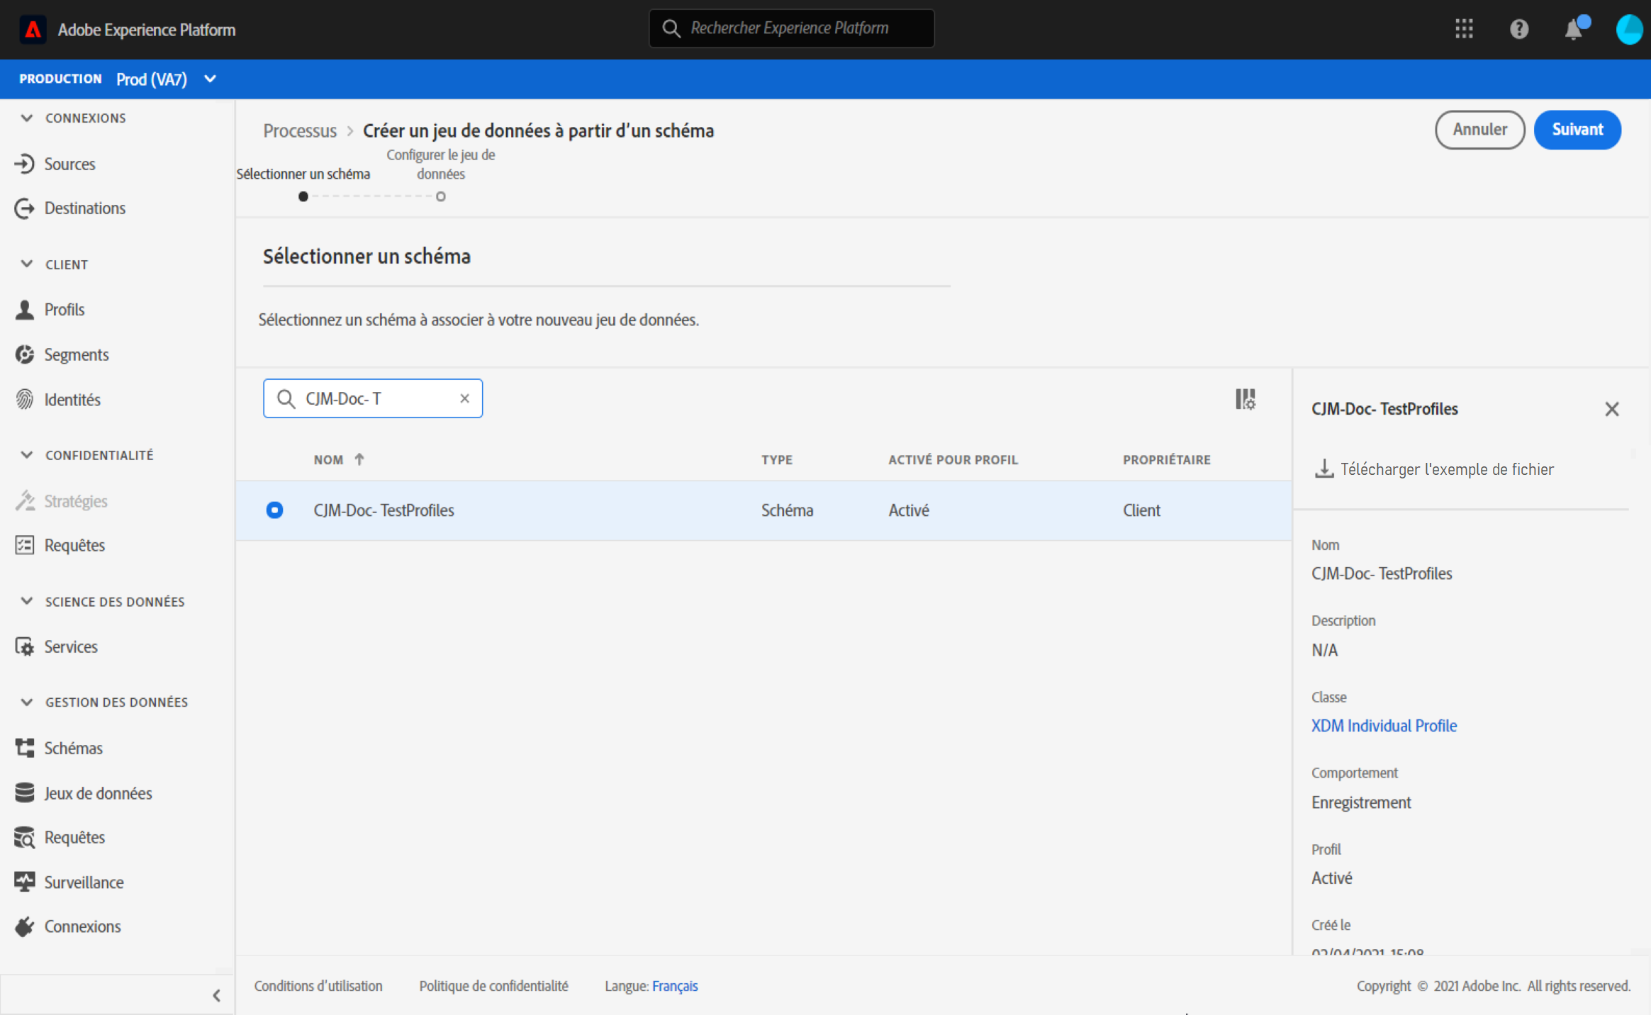Open the notifications bell
This screenshot has width=1651, height=1015.
(1573, 30)
